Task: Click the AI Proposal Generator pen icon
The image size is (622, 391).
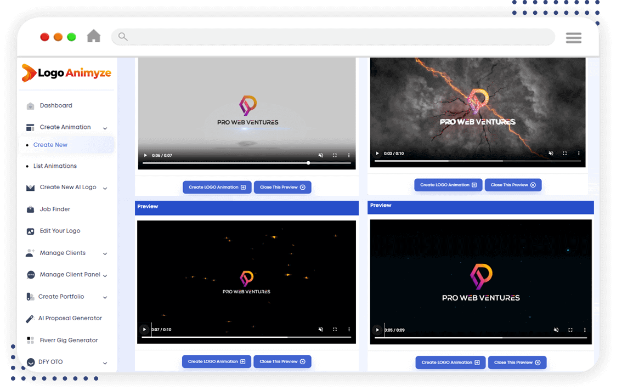Action: coord(30,319)
